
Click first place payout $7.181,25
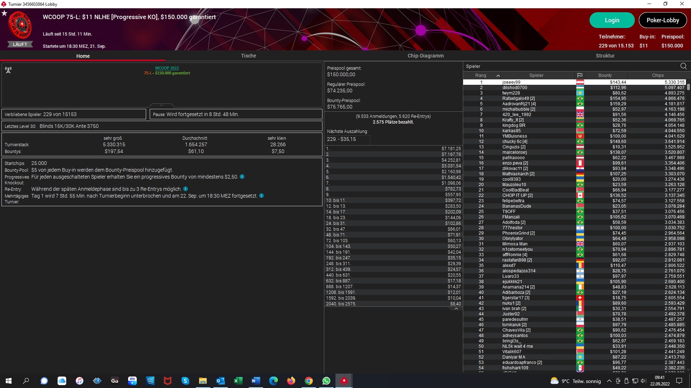pyautogui.click(x=393, y=149)
